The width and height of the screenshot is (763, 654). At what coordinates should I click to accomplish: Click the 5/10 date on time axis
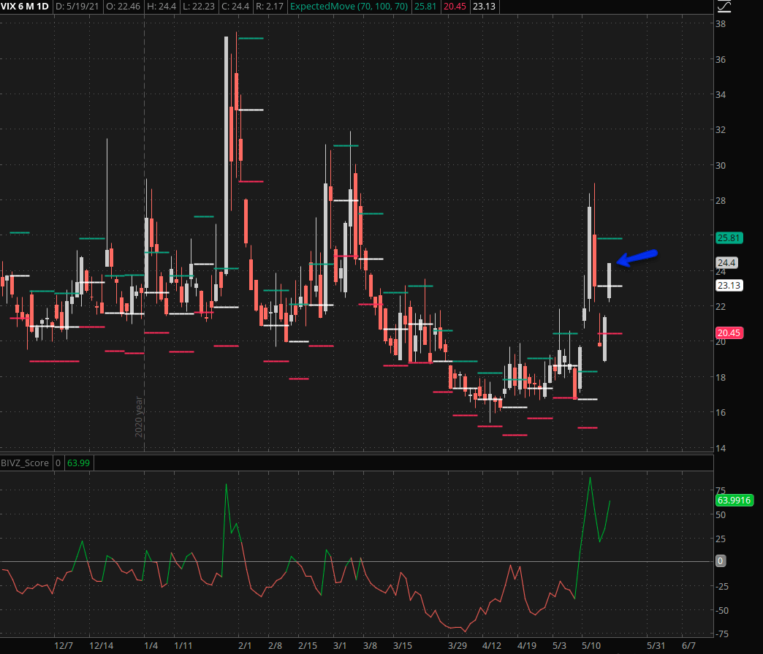(x=591, y=646)
